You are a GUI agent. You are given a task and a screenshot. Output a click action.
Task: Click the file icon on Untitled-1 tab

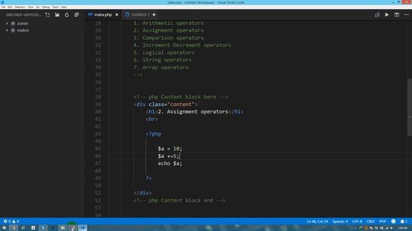pos(127,15)
